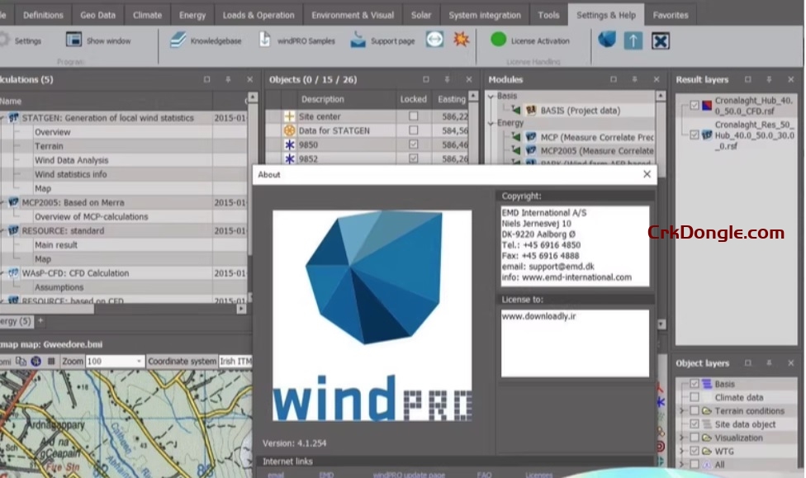Open the Zoom level dropdown showing 100

[137, 361]
